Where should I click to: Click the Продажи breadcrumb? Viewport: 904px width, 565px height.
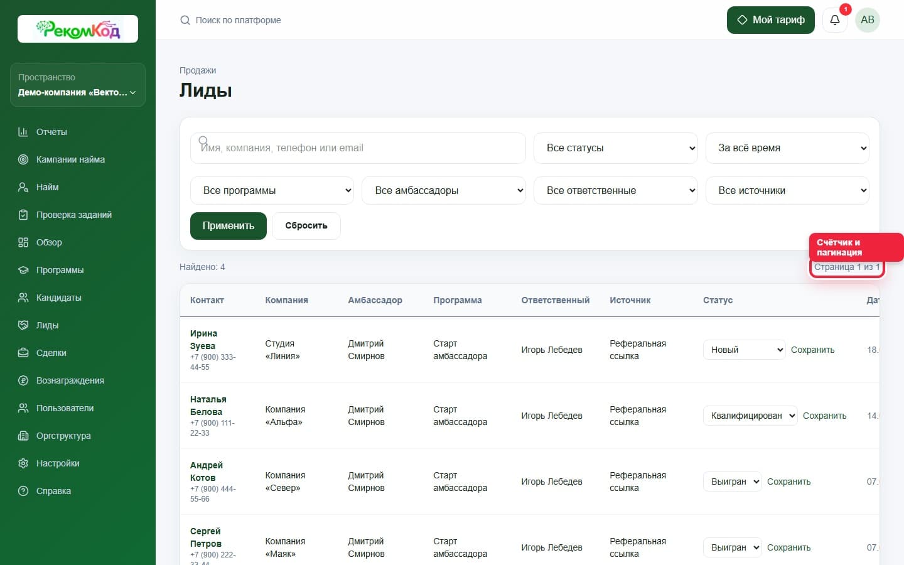pos(198,70)
